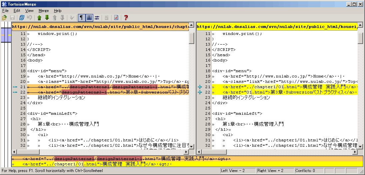
Task: Jump to next difference with green down arrow
Action: pyautogui.click(x=47, y=18)
